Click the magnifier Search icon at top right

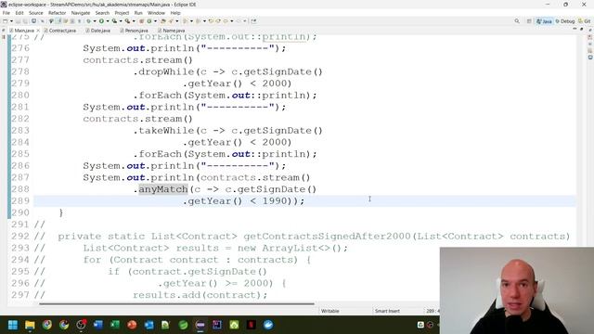[517, 21]
